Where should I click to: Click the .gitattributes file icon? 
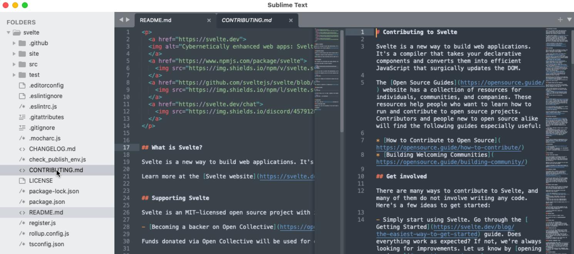[x=22, y=117]
